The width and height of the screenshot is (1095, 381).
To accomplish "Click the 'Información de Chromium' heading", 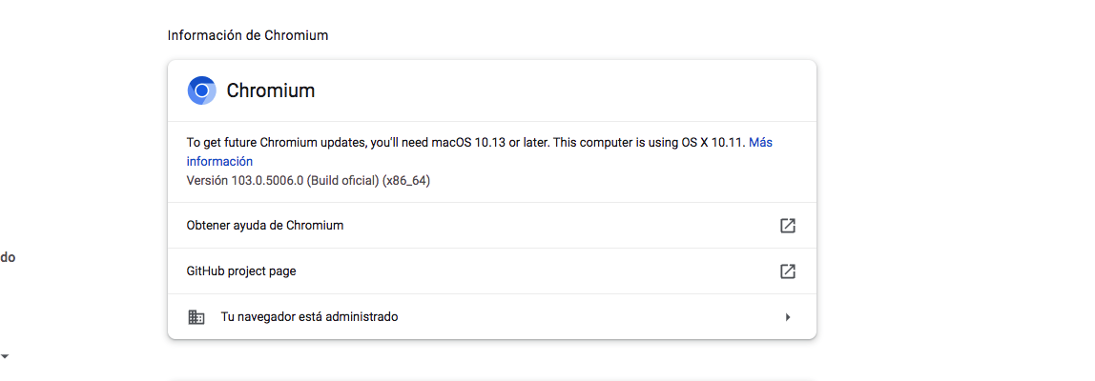I will 248,35.
